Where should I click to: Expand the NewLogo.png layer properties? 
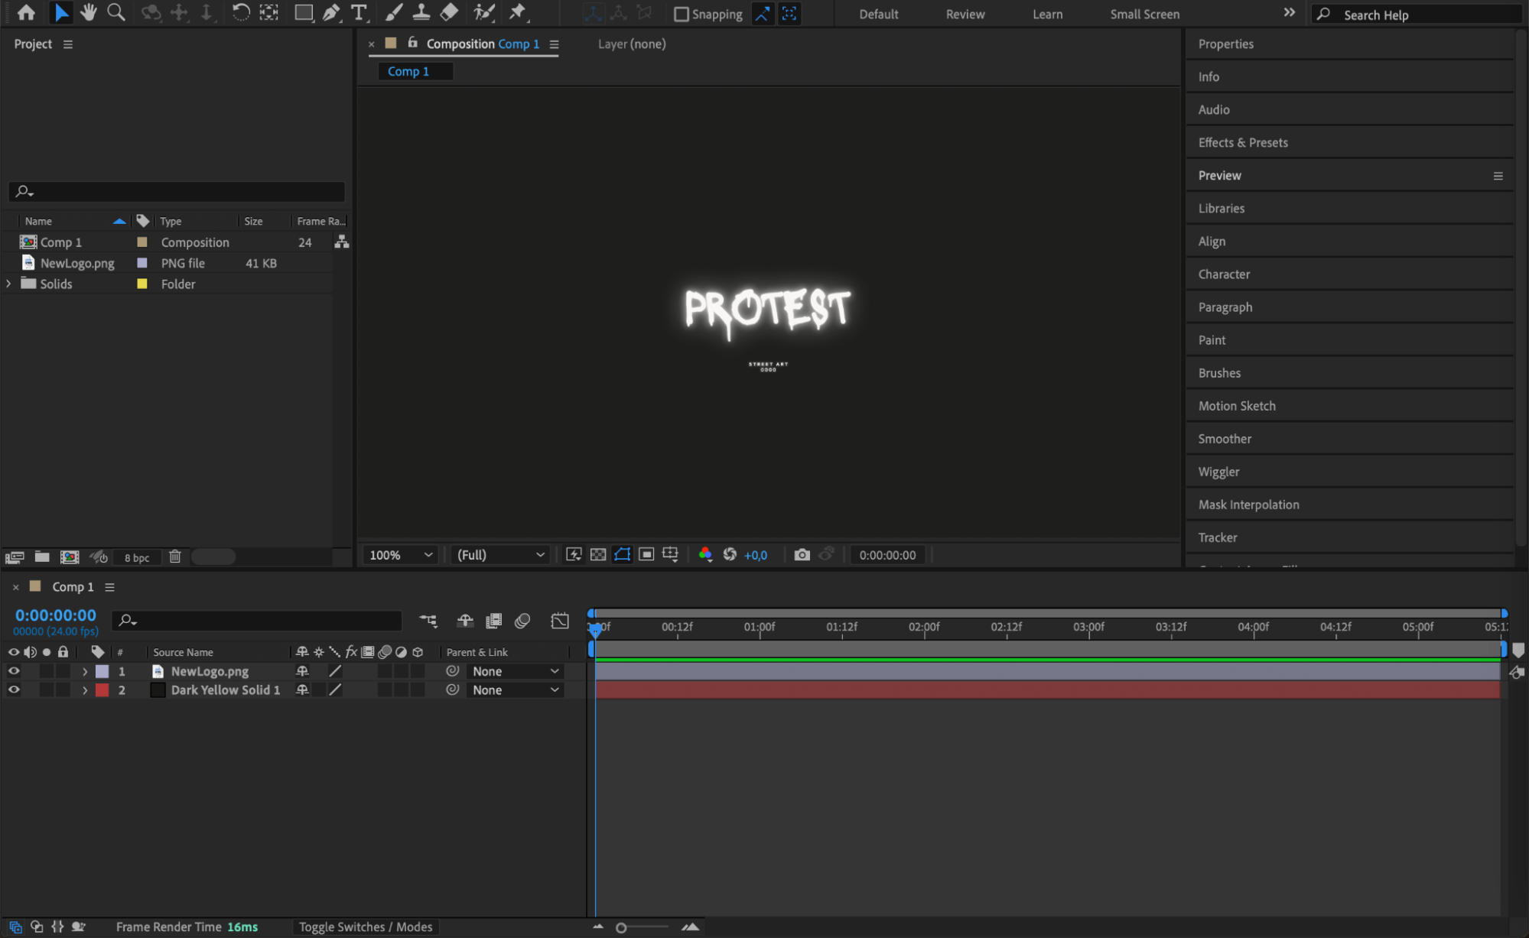coord(85,671)
